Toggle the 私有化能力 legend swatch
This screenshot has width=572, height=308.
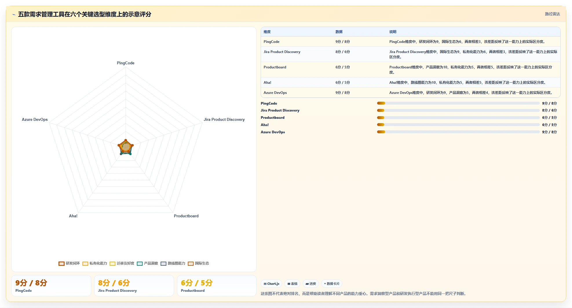pyautogui.click(x=85, y=263)
